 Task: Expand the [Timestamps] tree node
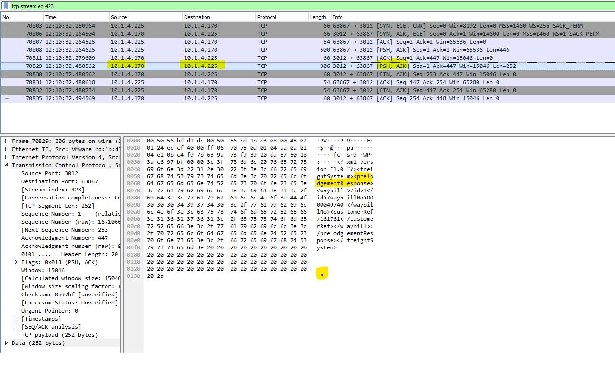point(16,319)
